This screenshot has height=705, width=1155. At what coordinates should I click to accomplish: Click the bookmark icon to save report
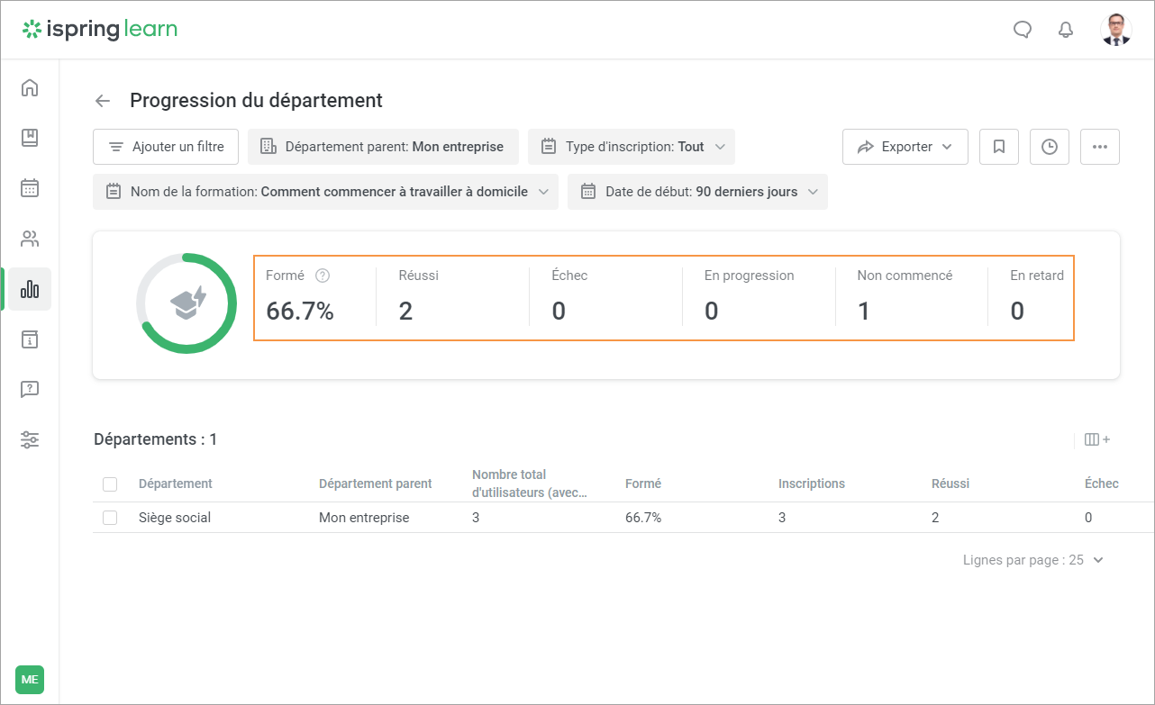(x=999, y=147)
